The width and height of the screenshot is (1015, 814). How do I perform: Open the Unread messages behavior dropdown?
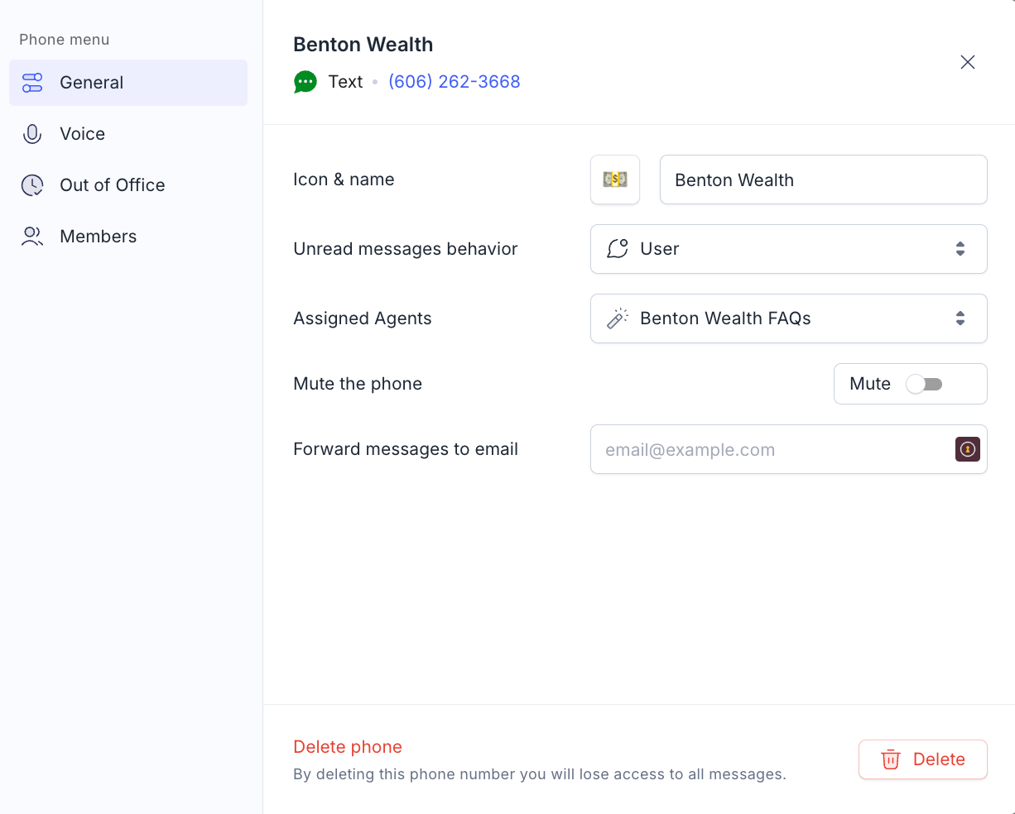[789, 249]
